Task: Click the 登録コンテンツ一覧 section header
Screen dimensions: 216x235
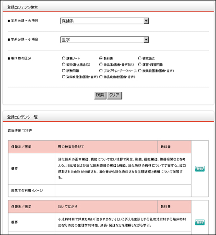Action: 23,117
